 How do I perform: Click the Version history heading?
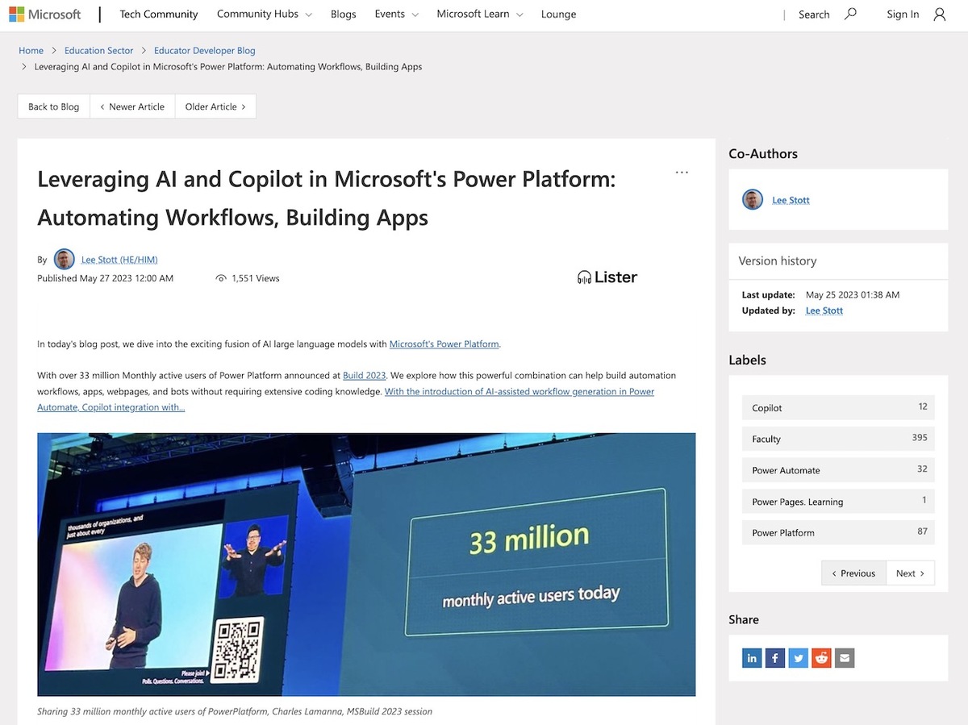[x=778, y=260]
